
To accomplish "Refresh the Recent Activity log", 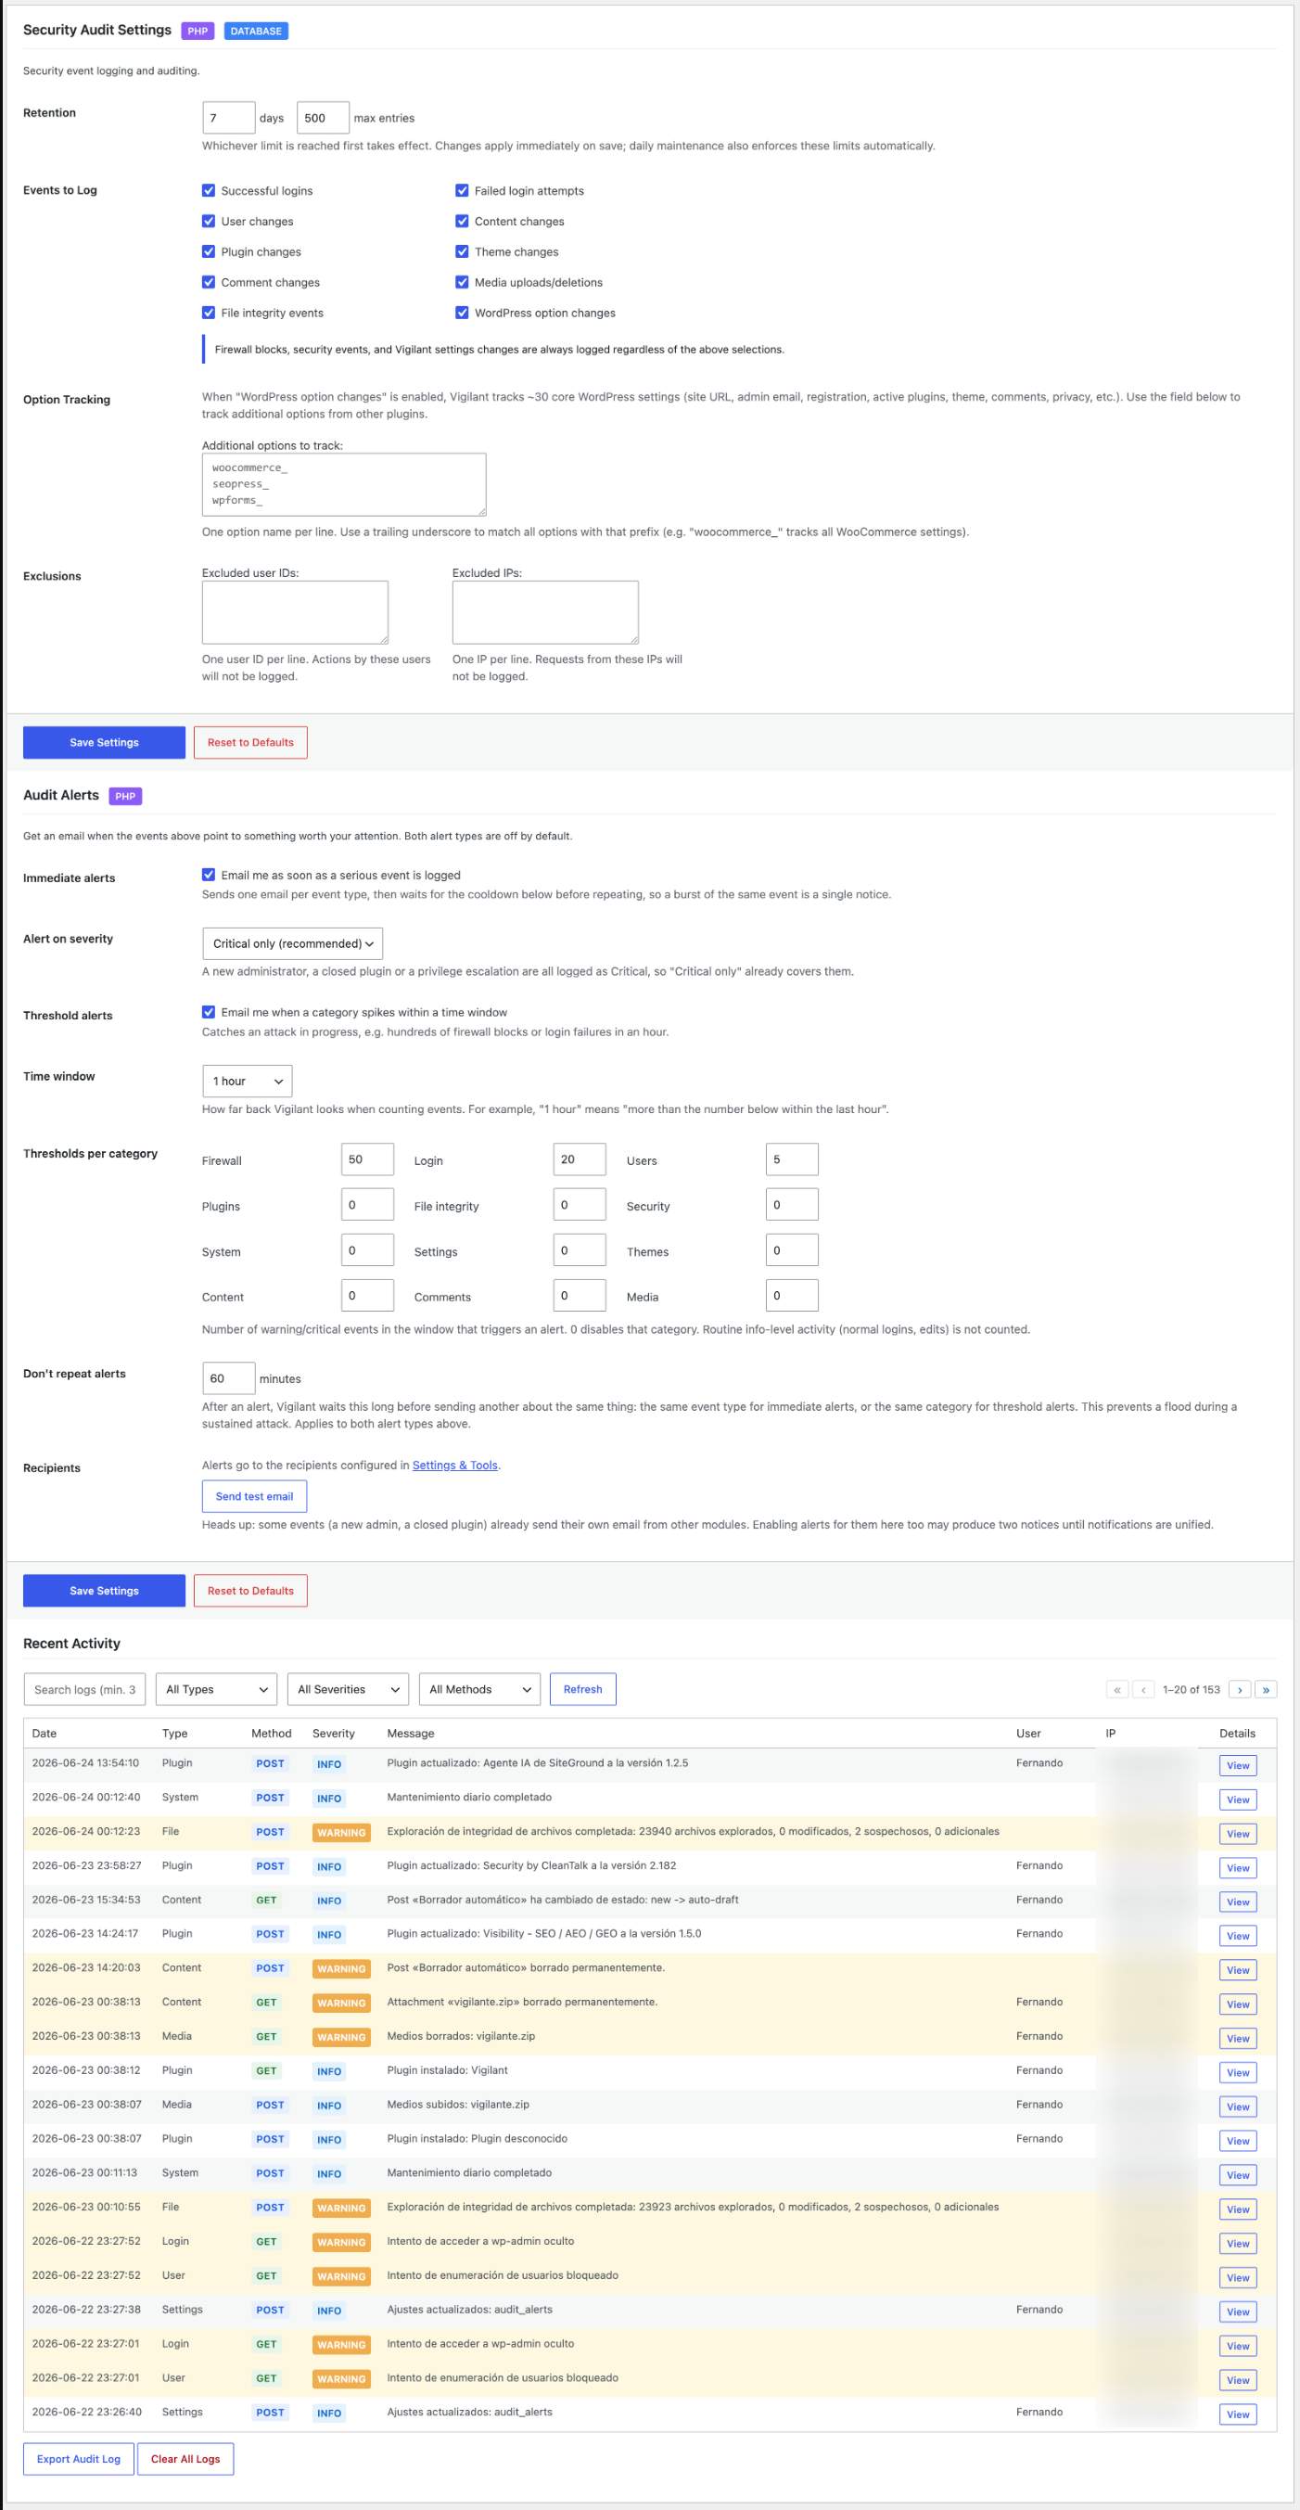I will coord(582,1690).
